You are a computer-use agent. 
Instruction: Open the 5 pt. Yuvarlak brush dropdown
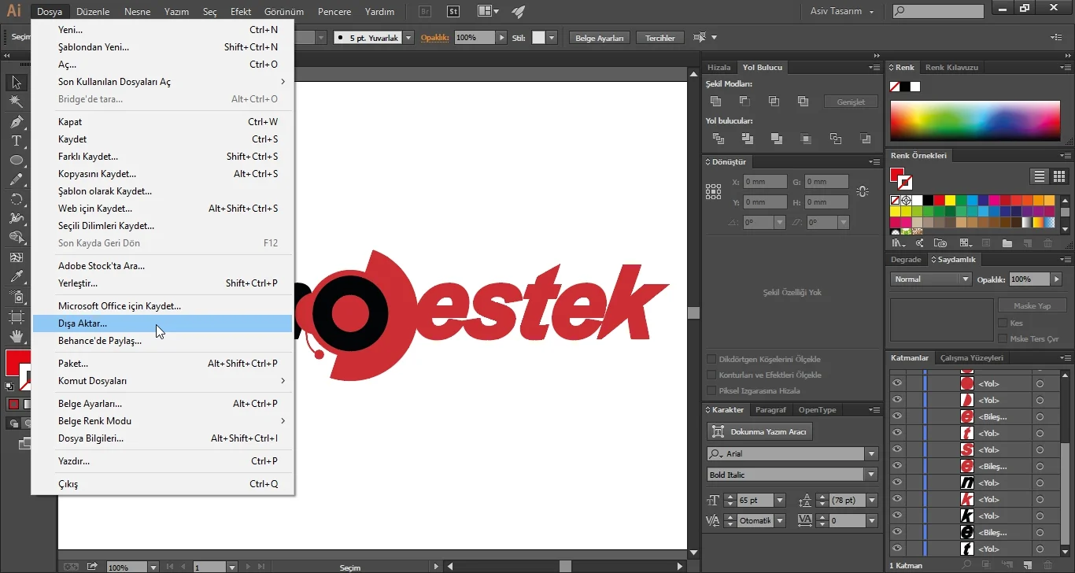click(410, 38)
